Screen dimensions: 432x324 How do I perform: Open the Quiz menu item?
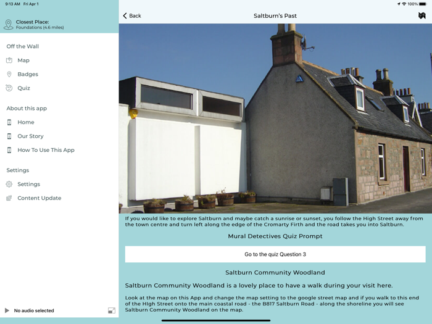pos(23,88)
